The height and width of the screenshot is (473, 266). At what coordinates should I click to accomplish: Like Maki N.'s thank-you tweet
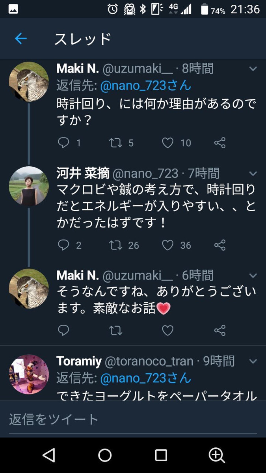tap(168, 330)
